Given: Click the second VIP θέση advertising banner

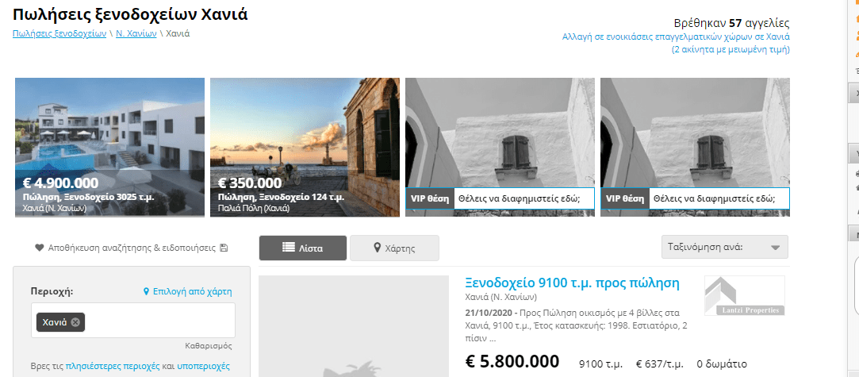Looking at the screenshot, I should (x=695, y=148).
